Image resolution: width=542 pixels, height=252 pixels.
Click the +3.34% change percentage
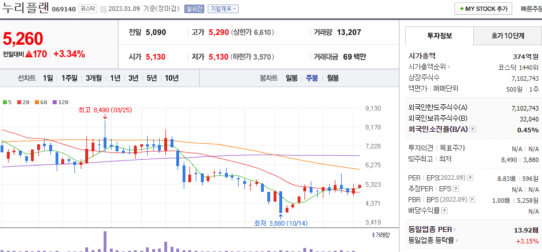(69, 54)
